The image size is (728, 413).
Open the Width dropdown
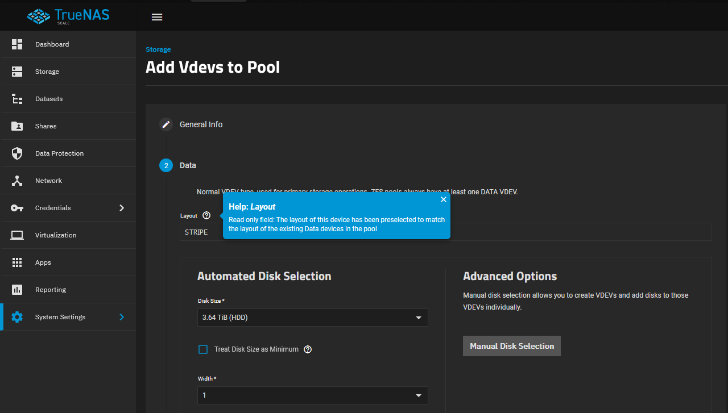click(313, 395)
